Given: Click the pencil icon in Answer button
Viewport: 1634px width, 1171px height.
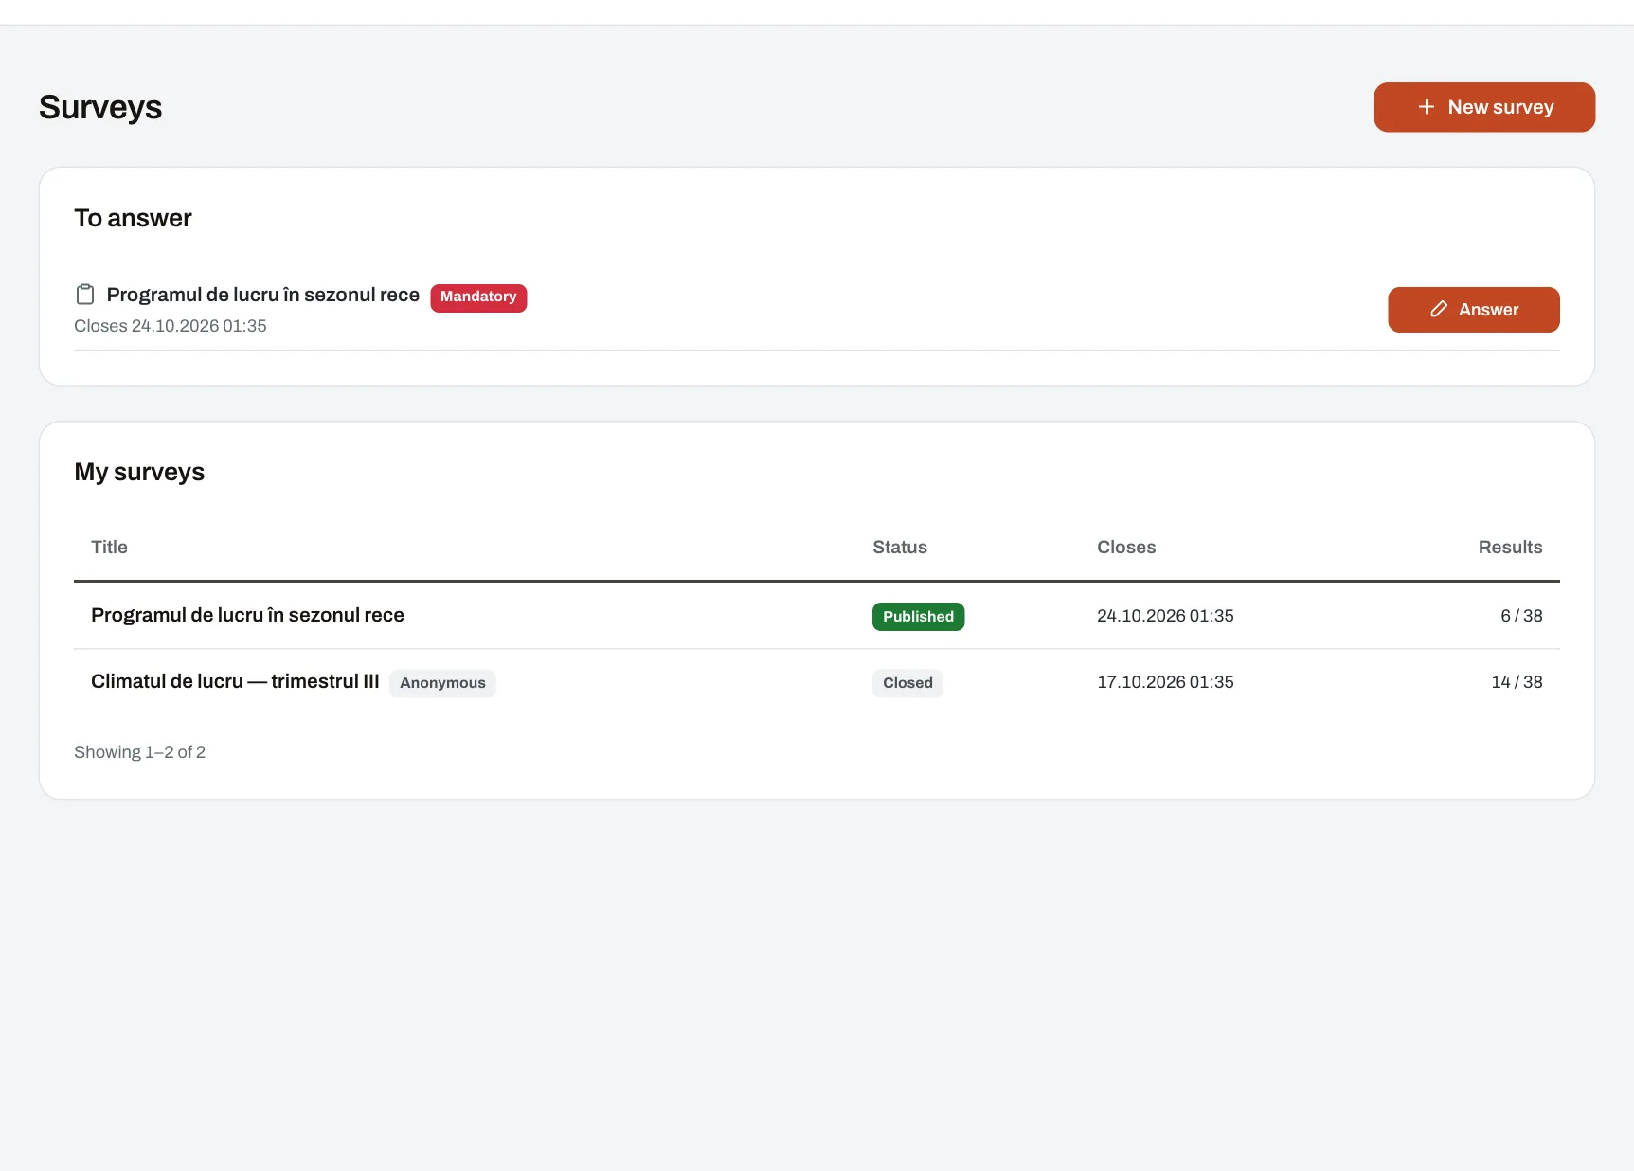Looking at the screenshot, I should [x=1438, y=310].
